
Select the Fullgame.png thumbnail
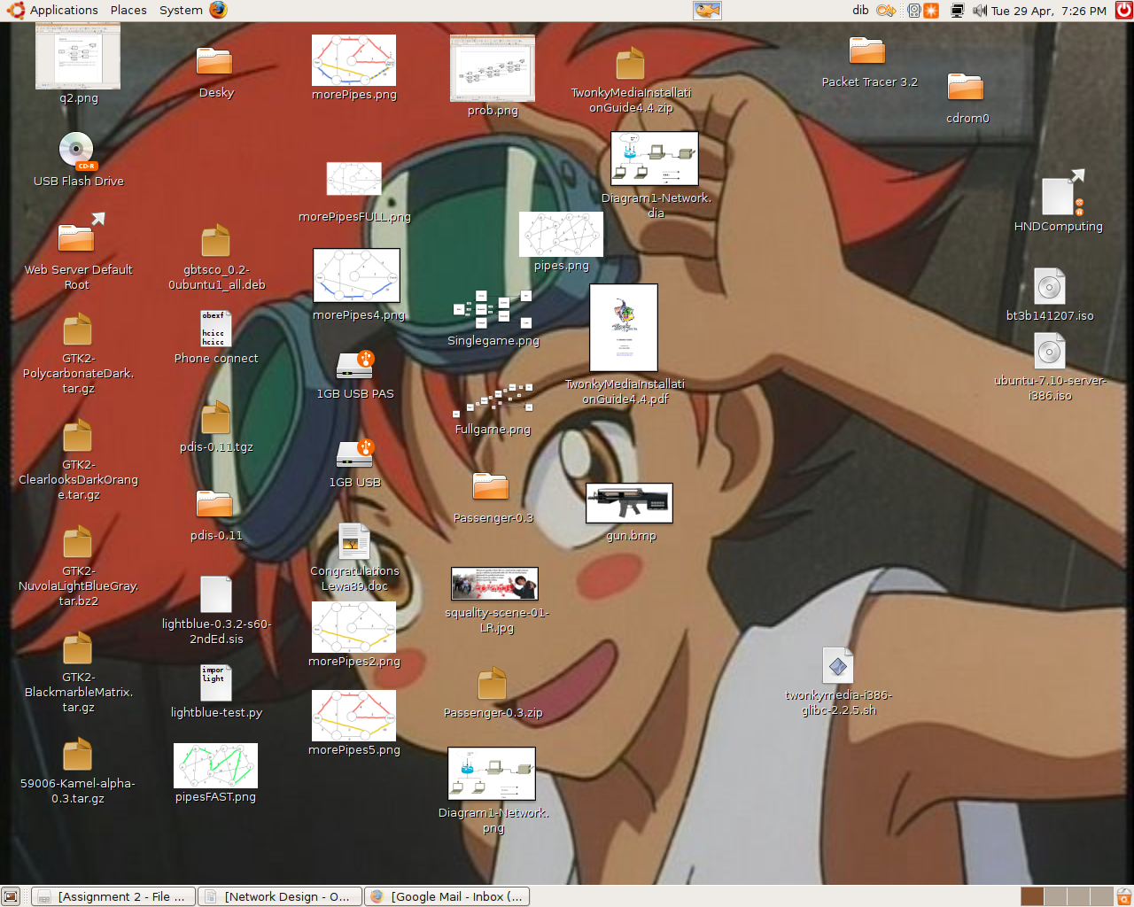click(493, 400)
